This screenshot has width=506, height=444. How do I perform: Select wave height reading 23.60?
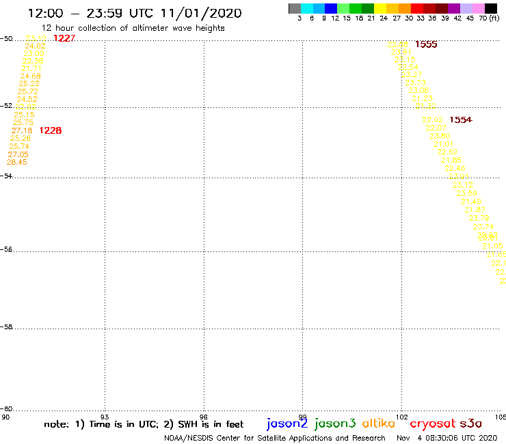pos(440,136)
